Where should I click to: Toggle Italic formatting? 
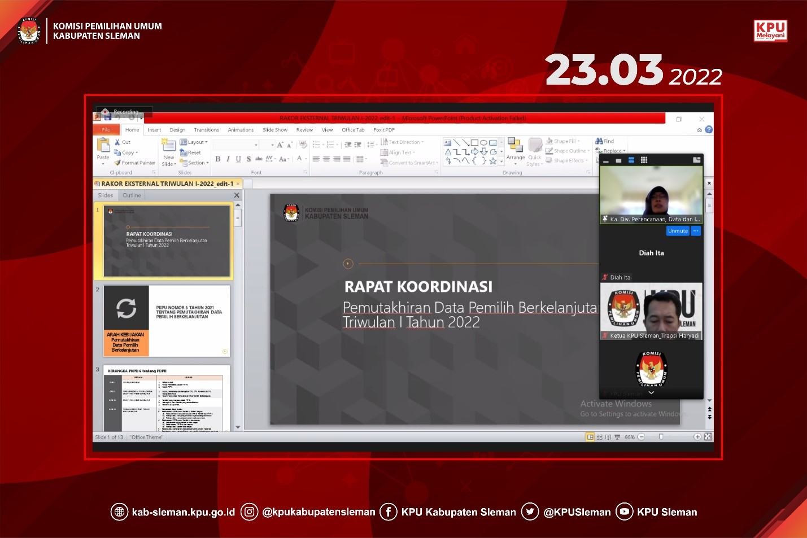(x=228, y=159)
